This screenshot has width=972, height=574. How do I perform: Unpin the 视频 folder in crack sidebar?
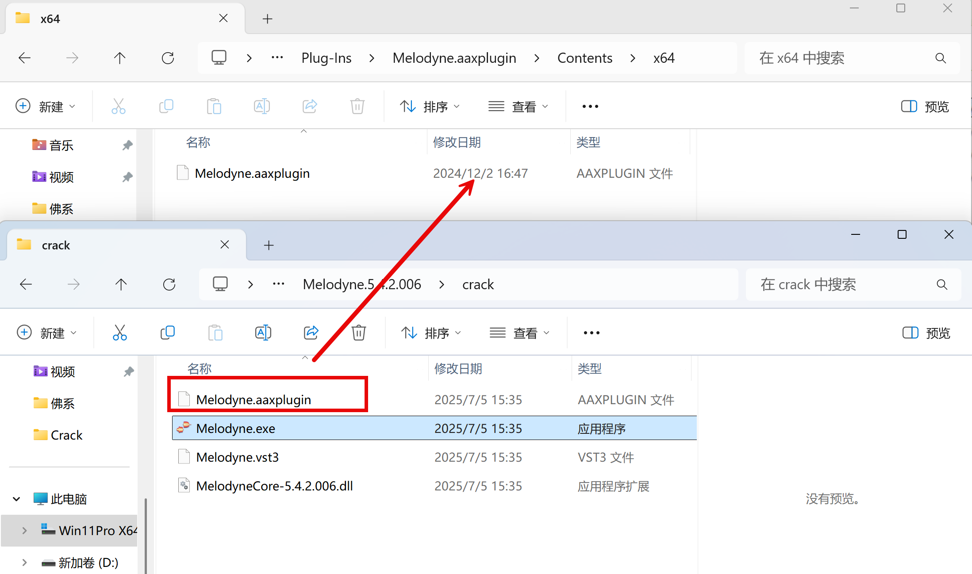click(x=128, y=371)
